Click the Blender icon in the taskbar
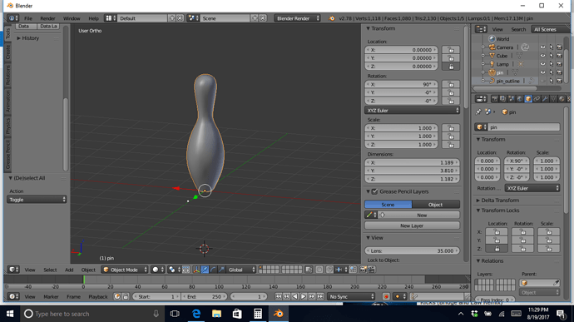 tap(278, 314)
